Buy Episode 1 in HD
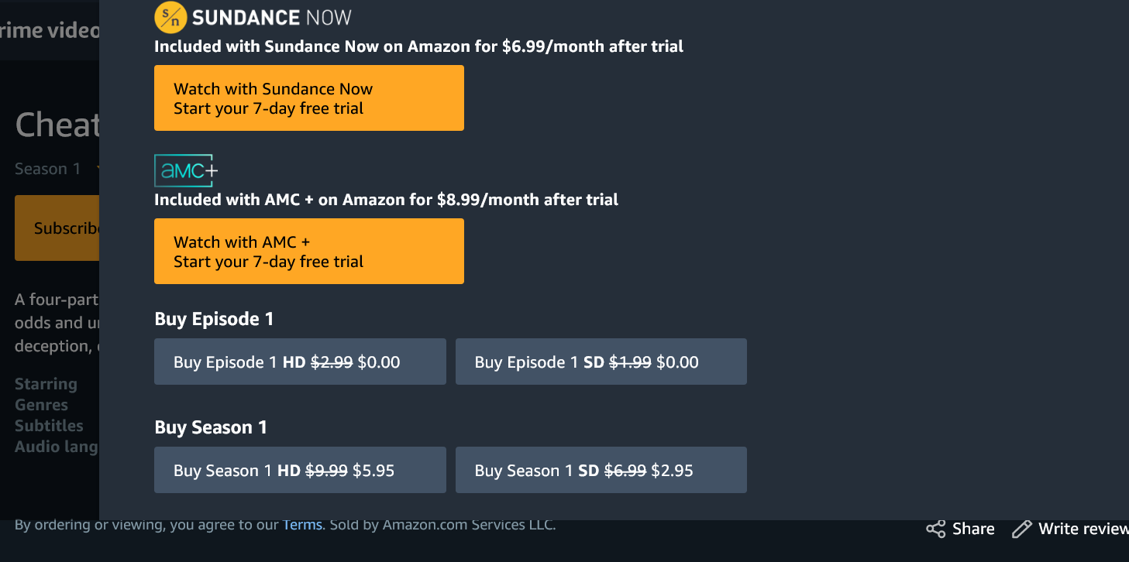 300,362
